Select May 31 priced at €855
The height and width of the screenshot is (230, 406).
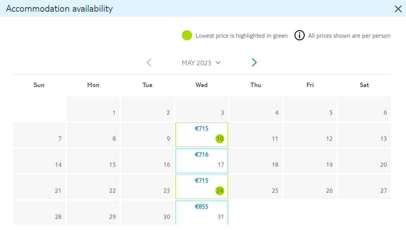(201, 213)
